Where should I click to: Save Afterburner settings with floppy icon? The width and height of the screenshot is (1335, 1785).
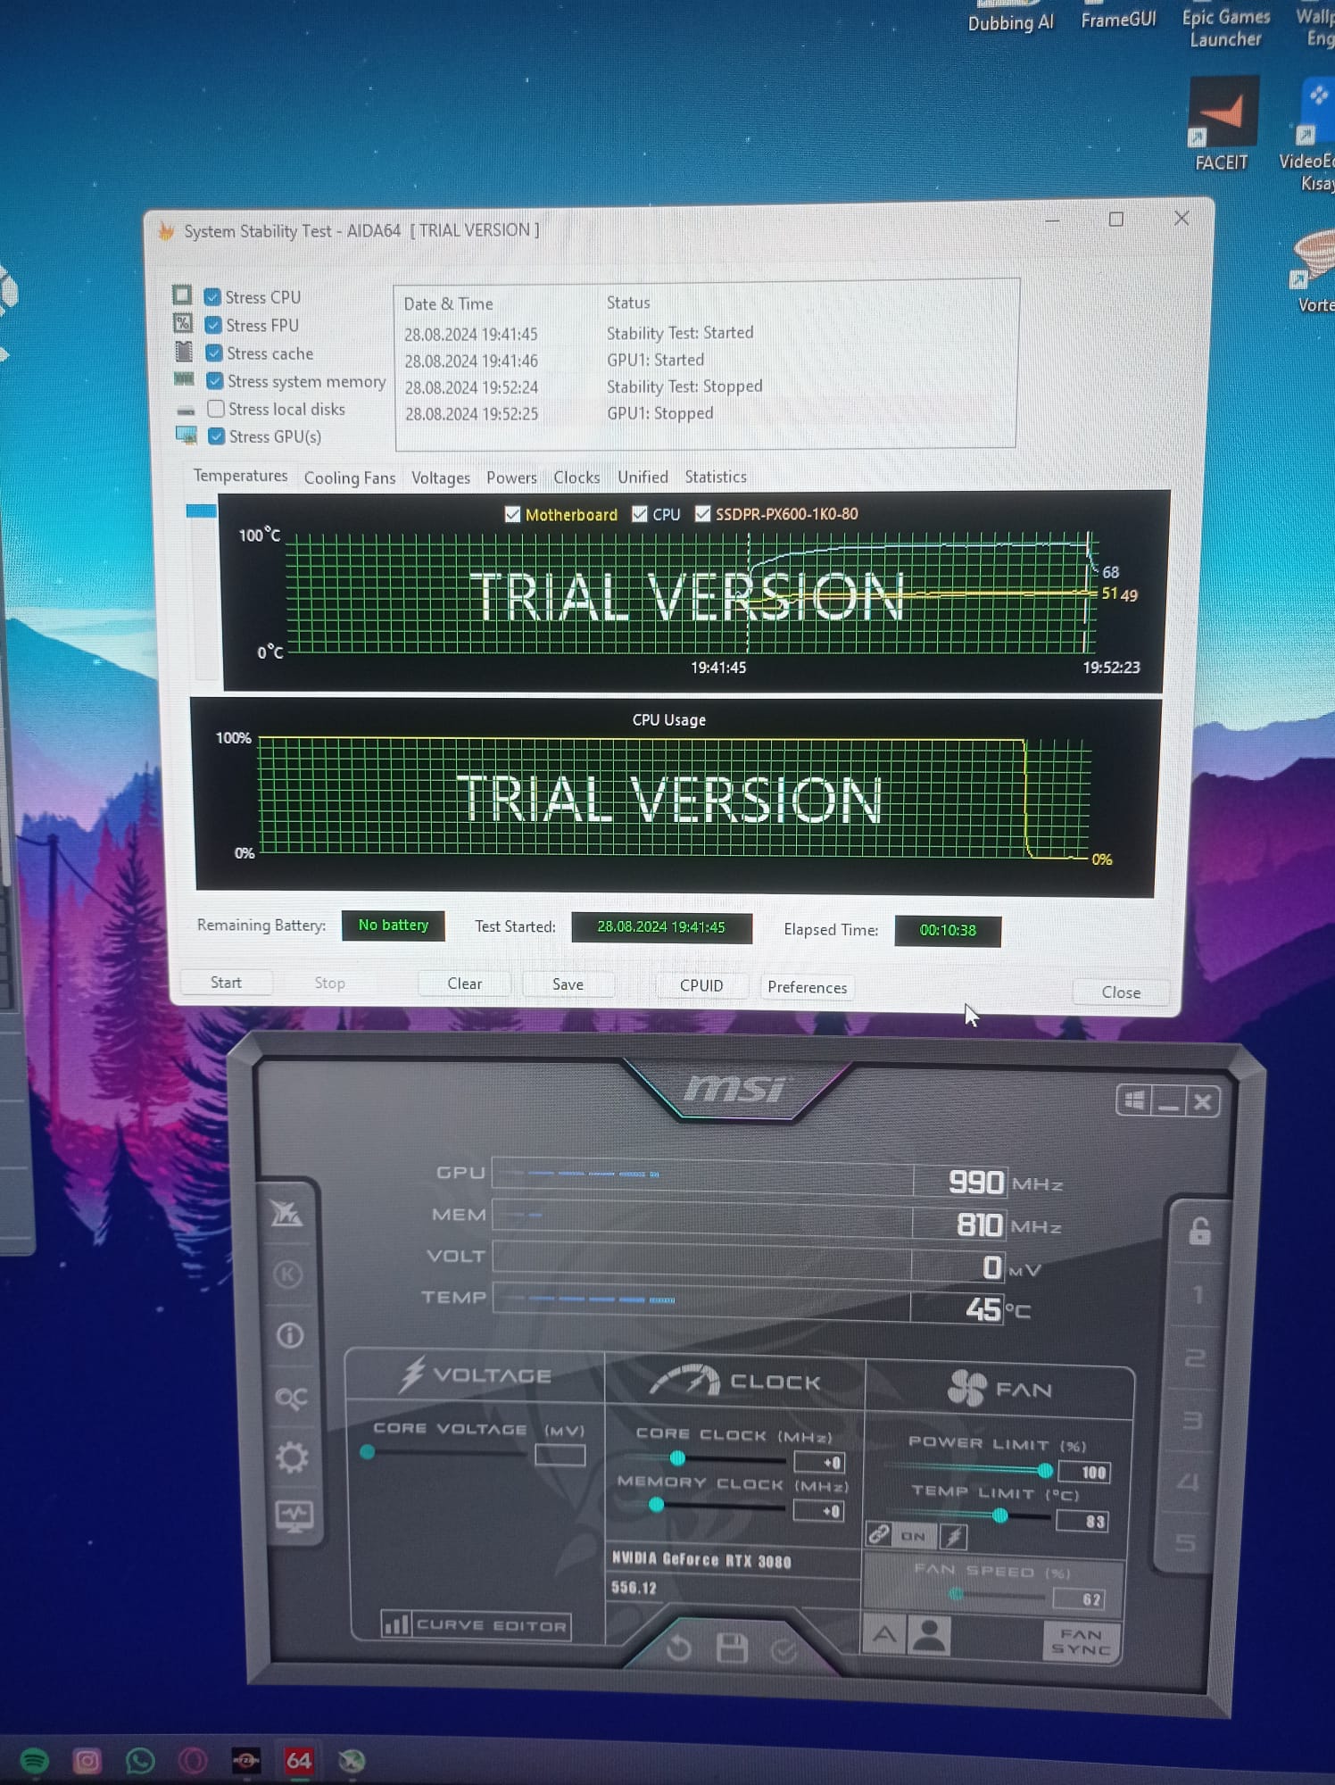pyautogui.click(x=732, y=1648)
